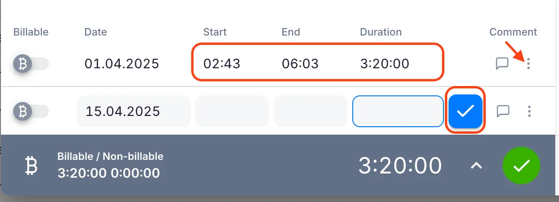Click the empty Start time field
This screenshot has height=202, width=559.
(x=232, y=111)
